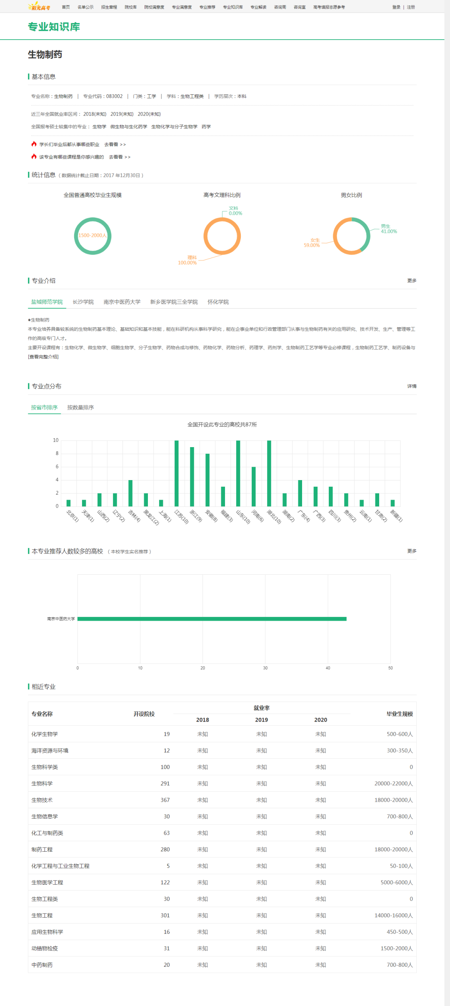Click 更多 in the 专业介绍 section
The height and width of the screenshot is (1006, 450).
[x=412, y=281]
